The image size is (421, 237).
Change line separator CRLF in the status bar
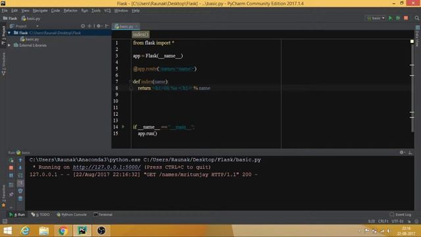(383, 221)
